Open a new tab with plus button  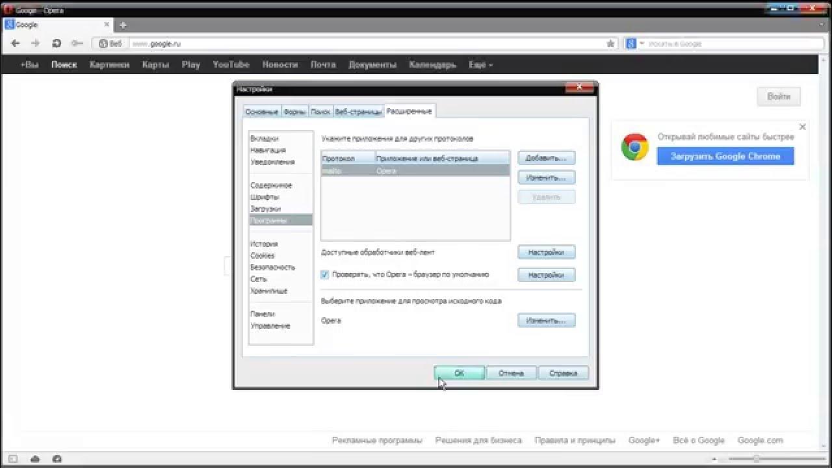[x=123, y=25]
